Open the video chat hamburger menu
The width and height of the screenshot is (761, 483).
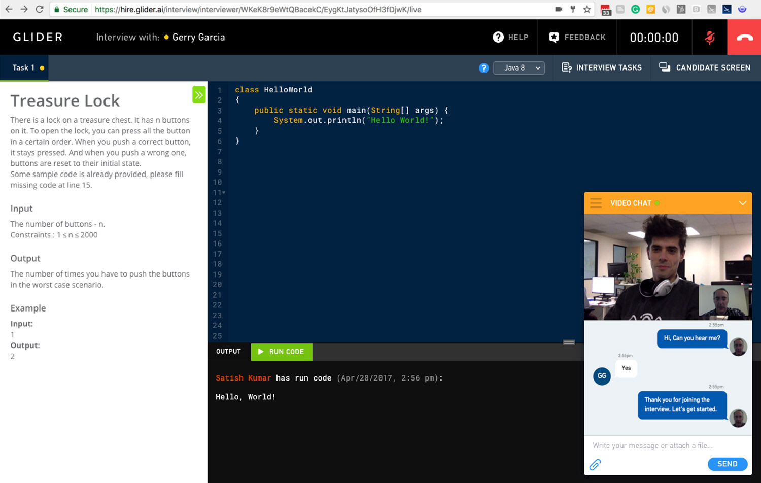click(596, 203)
